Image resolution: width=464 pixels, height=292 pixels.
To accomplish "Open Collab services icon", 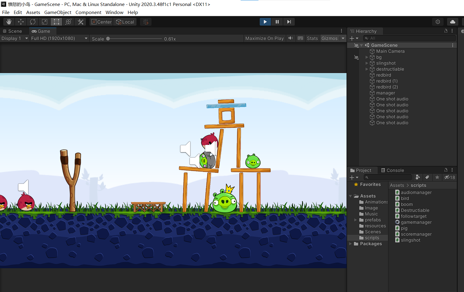I will 438,22.
